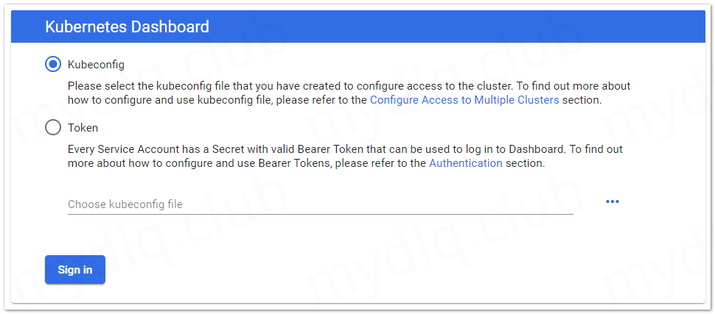
Task: Click the three-dots browse file icon
Action: tap(612, 201)
